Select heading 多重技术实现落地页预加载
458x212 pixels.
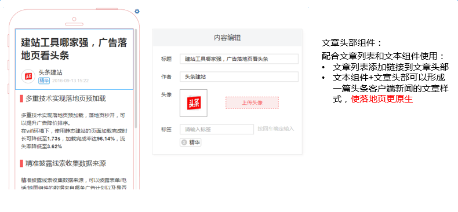[x=66, y=98]
